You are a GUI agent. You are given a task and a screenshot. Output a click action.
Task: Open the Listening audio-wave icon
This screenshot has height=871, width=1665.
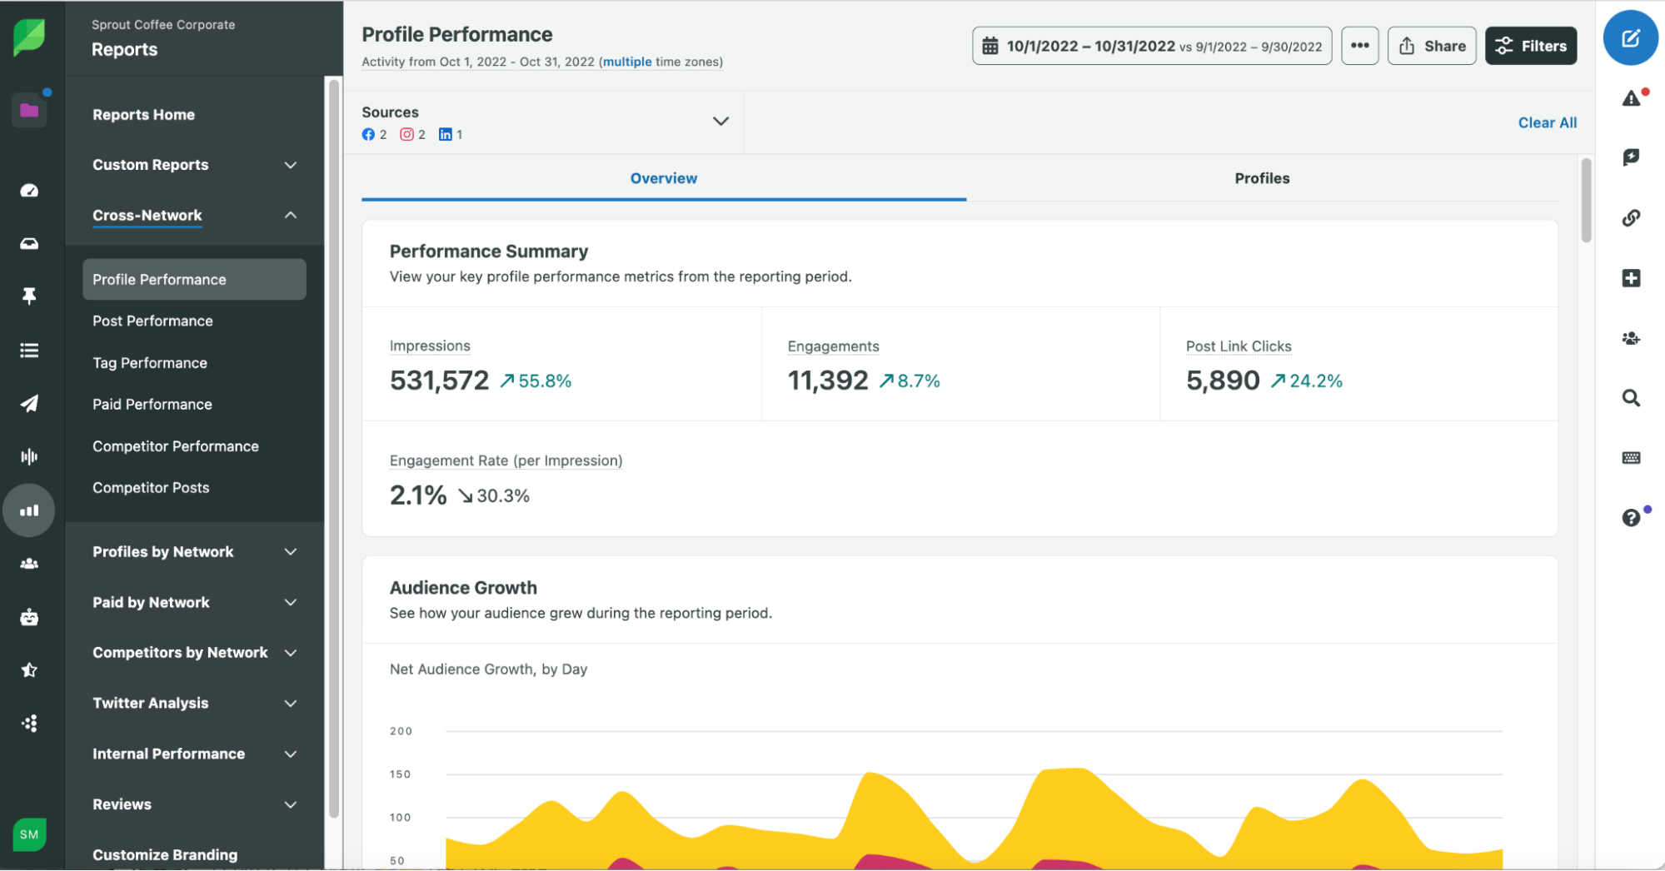[29, 455]
